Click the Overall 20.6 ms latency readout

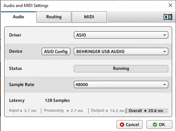(147, 111)
